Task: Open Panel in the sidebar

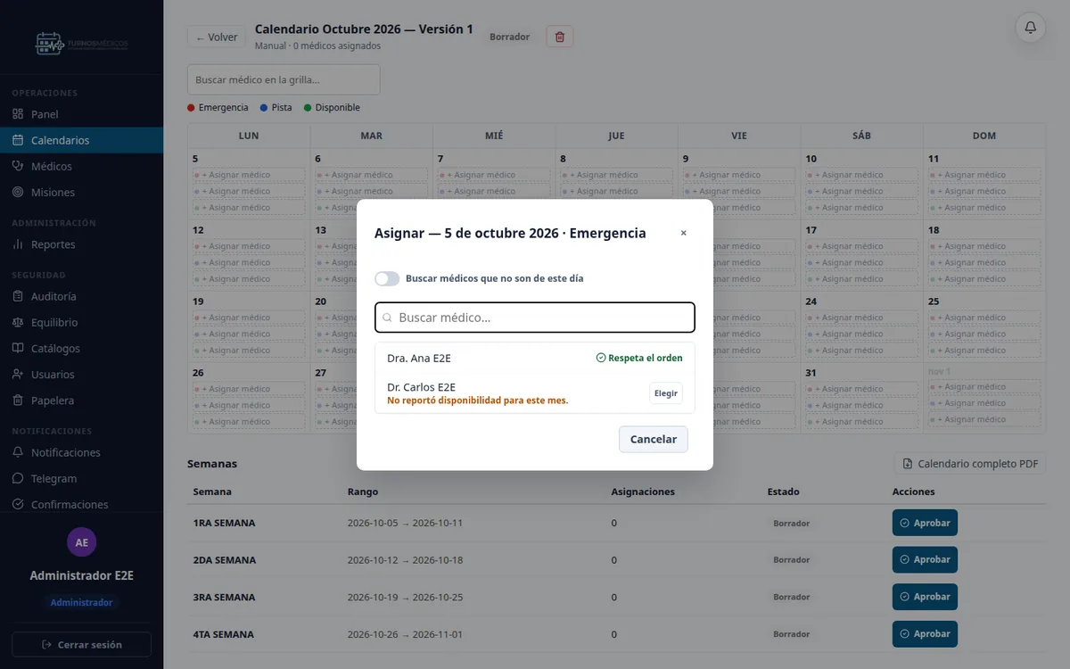Action: 81,114
